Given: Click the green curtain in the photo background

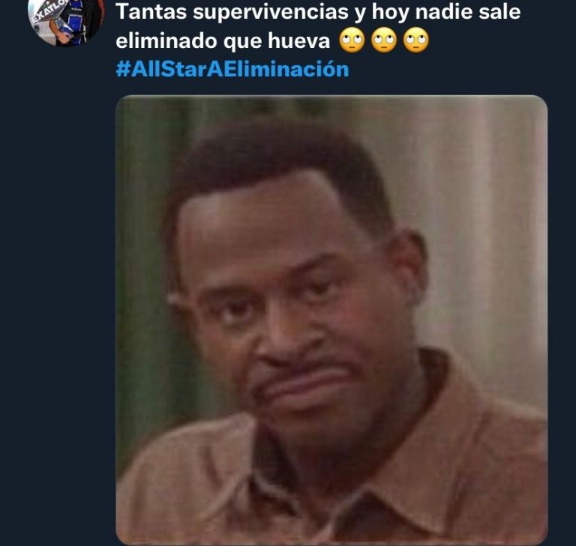Looking at the screenshot, I should pyautogui.click(x=147, y=257).
